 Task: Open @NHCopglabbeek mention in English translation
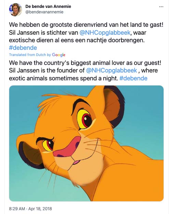click(112, 70)
